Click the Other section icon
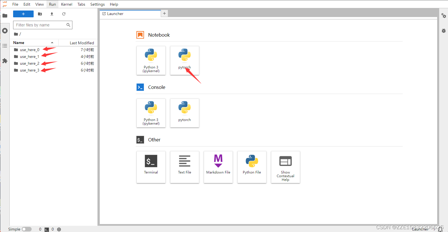Viewport: 448px width, 232px height. pos(140,140)
